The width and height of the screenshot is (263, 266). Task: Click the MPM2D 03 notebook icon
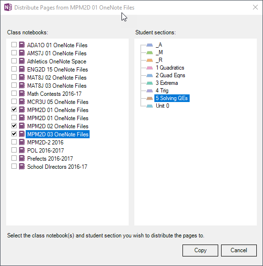pos(22,134)
